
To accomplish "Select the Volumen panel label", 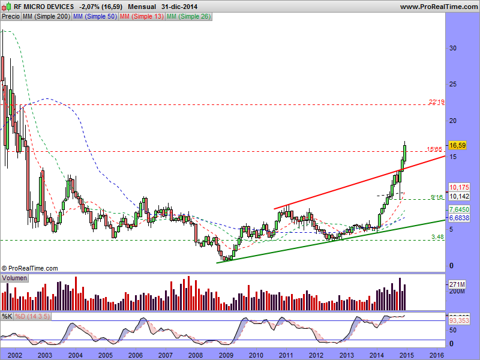I will pyautogui.click(x=14, y=278).
